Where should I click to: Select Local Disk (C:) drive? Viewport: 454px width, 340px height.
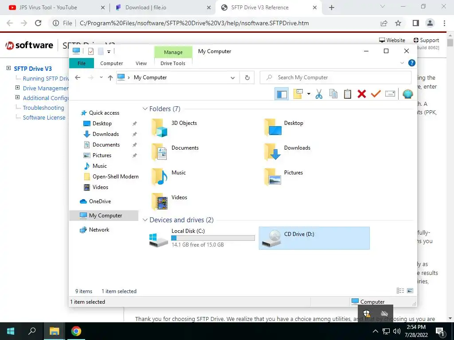[202, 238]
